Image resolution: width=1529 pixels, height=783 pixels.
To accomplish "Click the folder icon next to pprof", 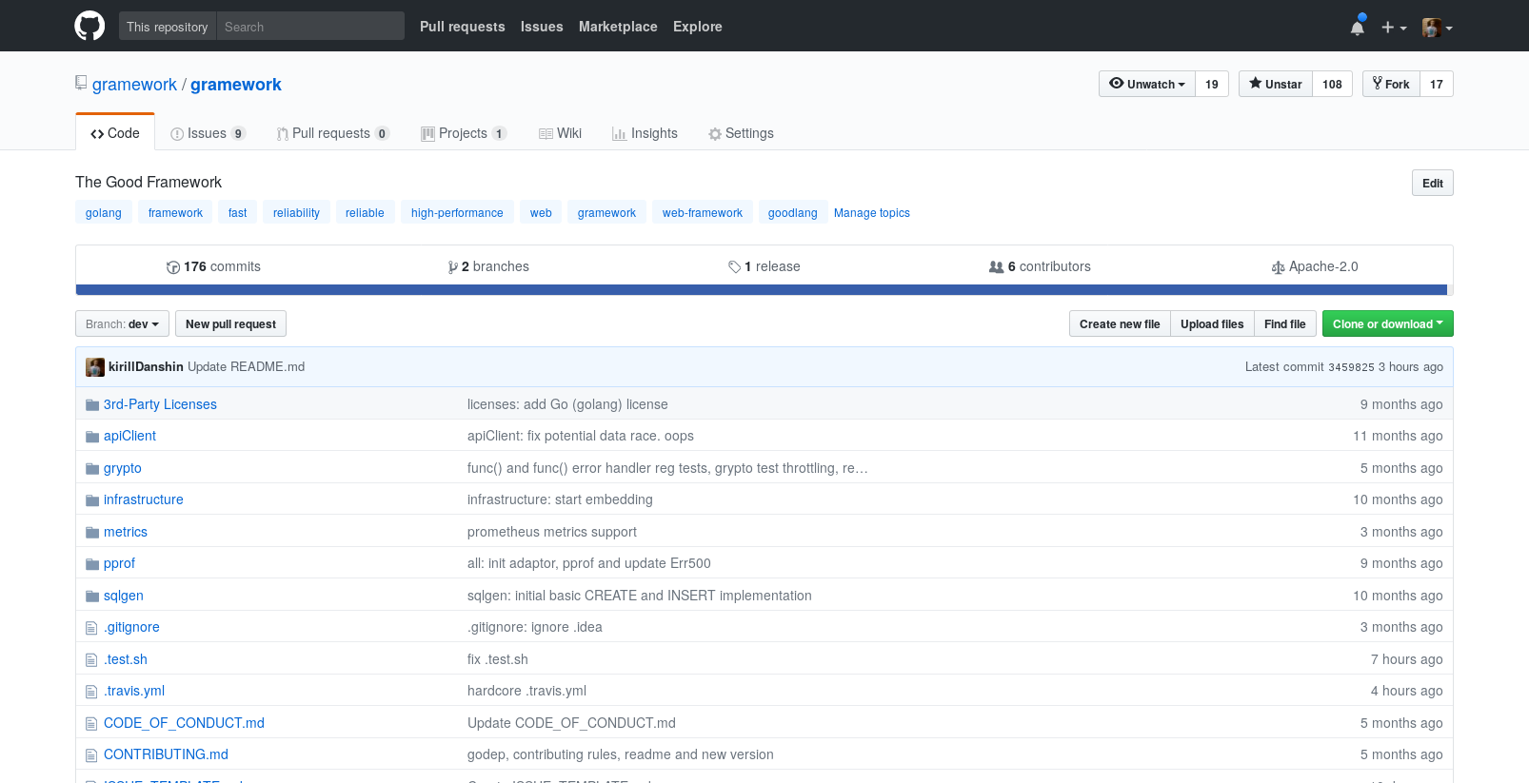I will click(x=92, y=564).
